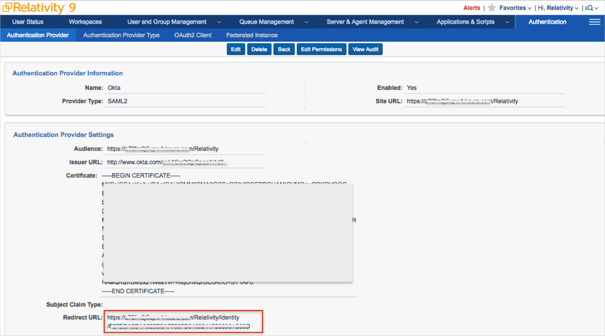Image resolution: width=605 pixels, height=336 pixels.
Task: Go to the Federated Instance tab
Action: point(252,35)
